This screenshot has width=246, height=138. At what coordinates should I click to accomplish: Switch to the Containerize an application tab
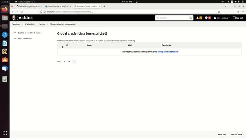tap(58, 7)
